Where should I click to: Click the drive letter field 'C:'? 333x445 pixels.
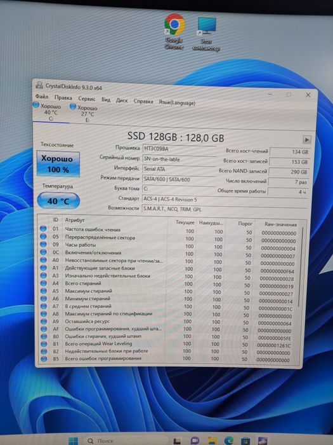point(178,189)
